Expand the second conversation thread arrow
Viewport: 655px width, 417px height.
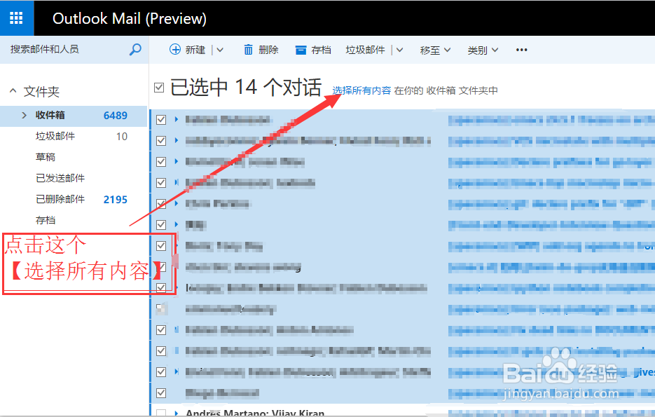177,140
